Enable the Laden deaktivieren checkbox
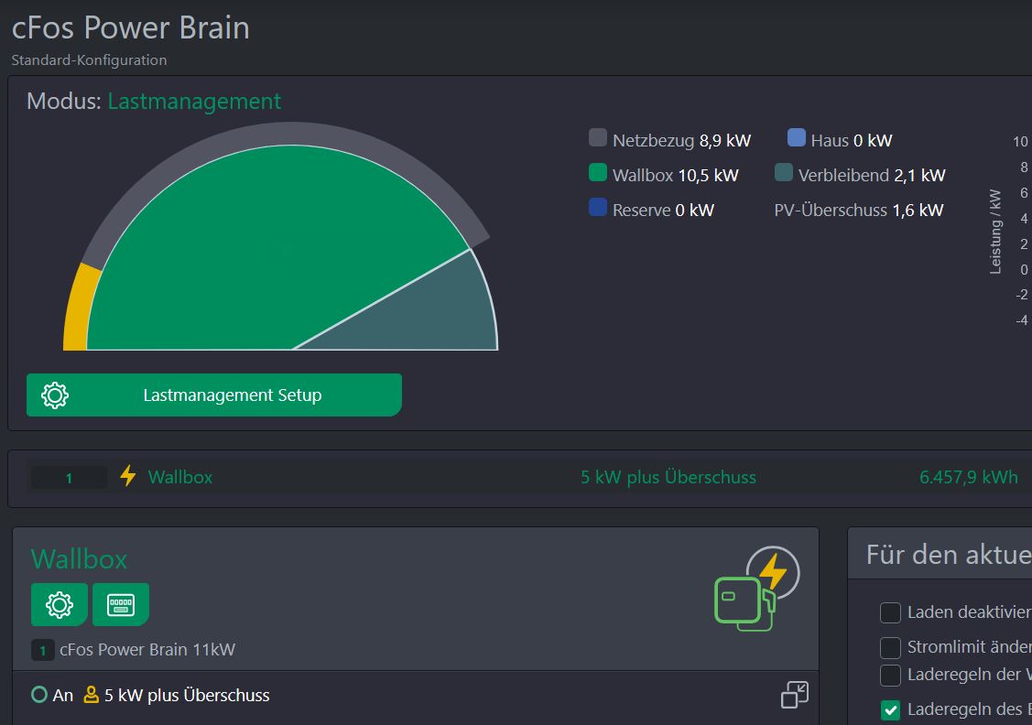 click(890, 612)
